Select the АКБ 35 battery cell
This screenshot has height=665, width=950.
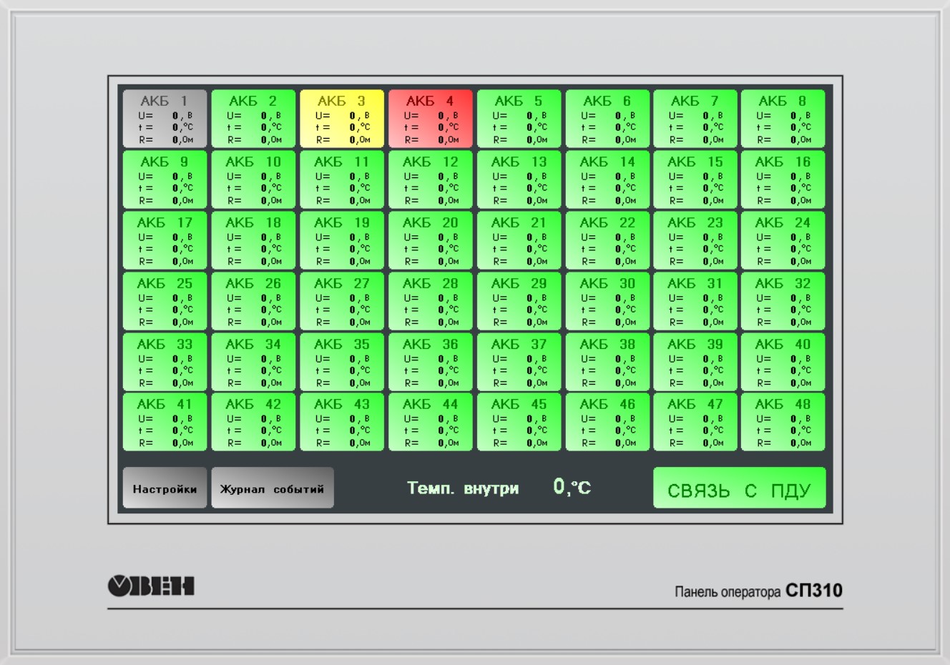click(x=342, y=362)
